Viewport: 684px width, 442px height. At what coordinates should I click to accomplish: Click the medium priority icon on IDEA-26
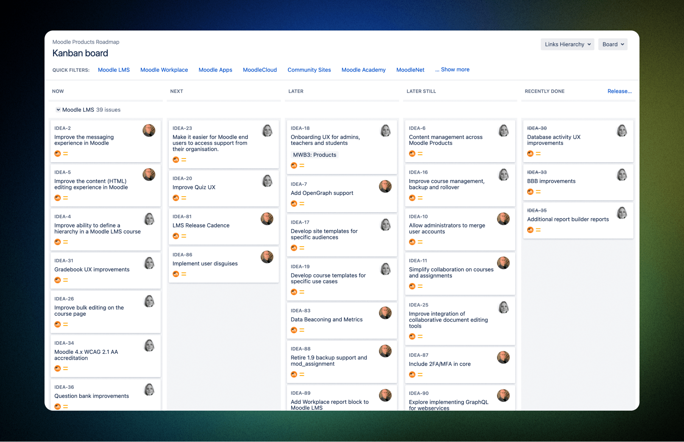coord(66,325)
